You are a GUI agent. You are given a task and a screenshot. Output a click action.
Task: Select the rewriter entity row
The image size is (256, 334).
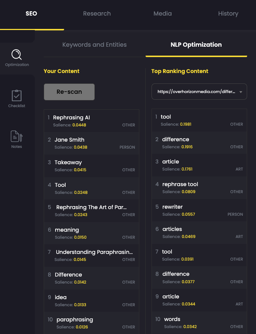tap(199, 210)
